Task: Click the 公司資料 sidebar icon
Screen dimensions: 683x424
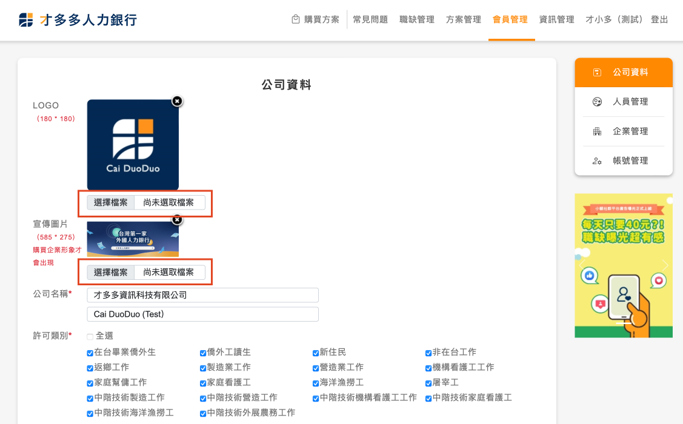Action: point(597,73)
